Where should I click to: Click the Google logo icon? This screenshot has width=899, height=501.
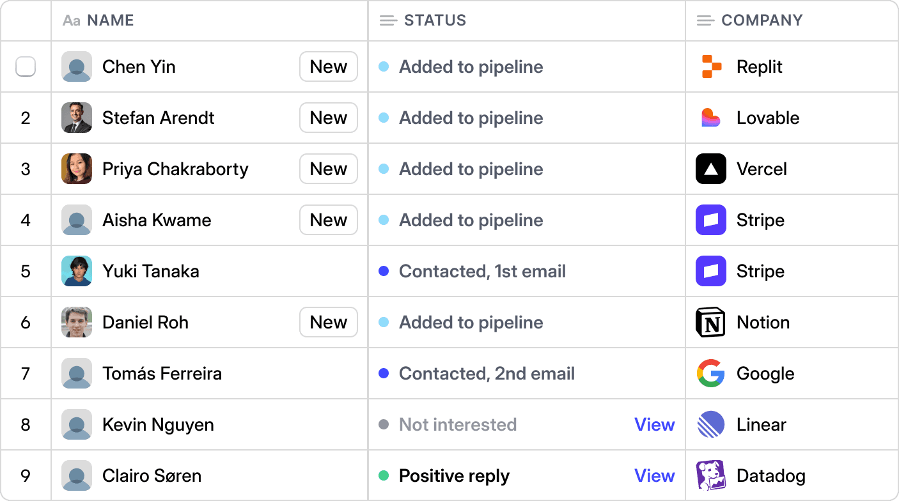[x=711, y=373]
